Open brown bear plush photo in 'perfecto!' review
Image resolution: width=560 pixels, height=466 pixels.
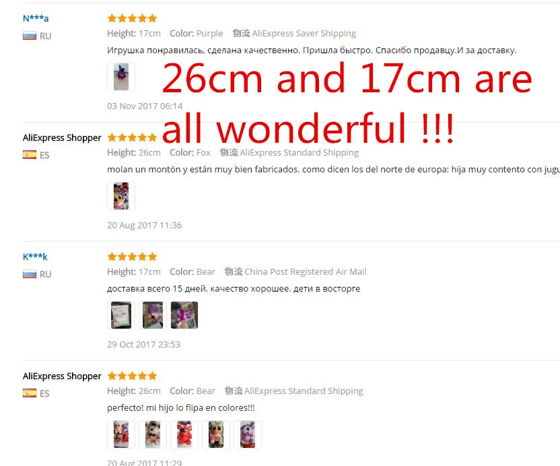(x=153, y=434)
